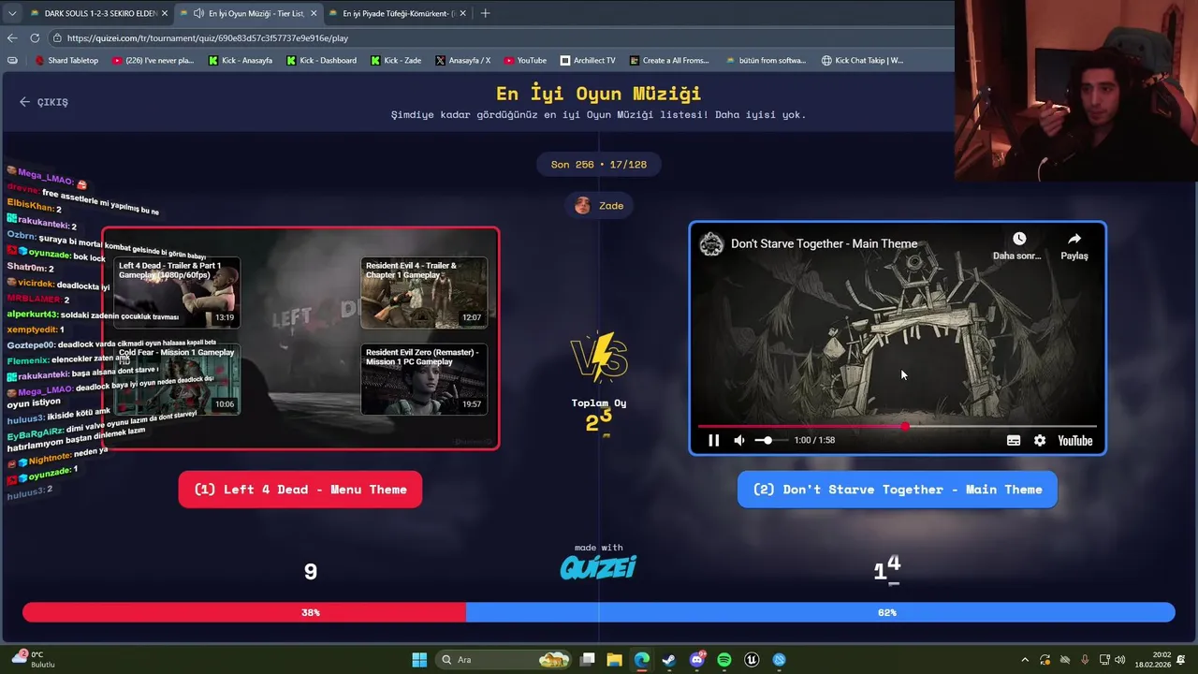
Task: Open YouTube bookmark
Action: [525, 60]
